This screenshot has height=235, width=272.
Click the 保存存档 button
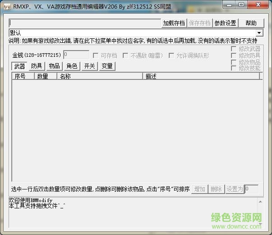click(x=200, y=23)
